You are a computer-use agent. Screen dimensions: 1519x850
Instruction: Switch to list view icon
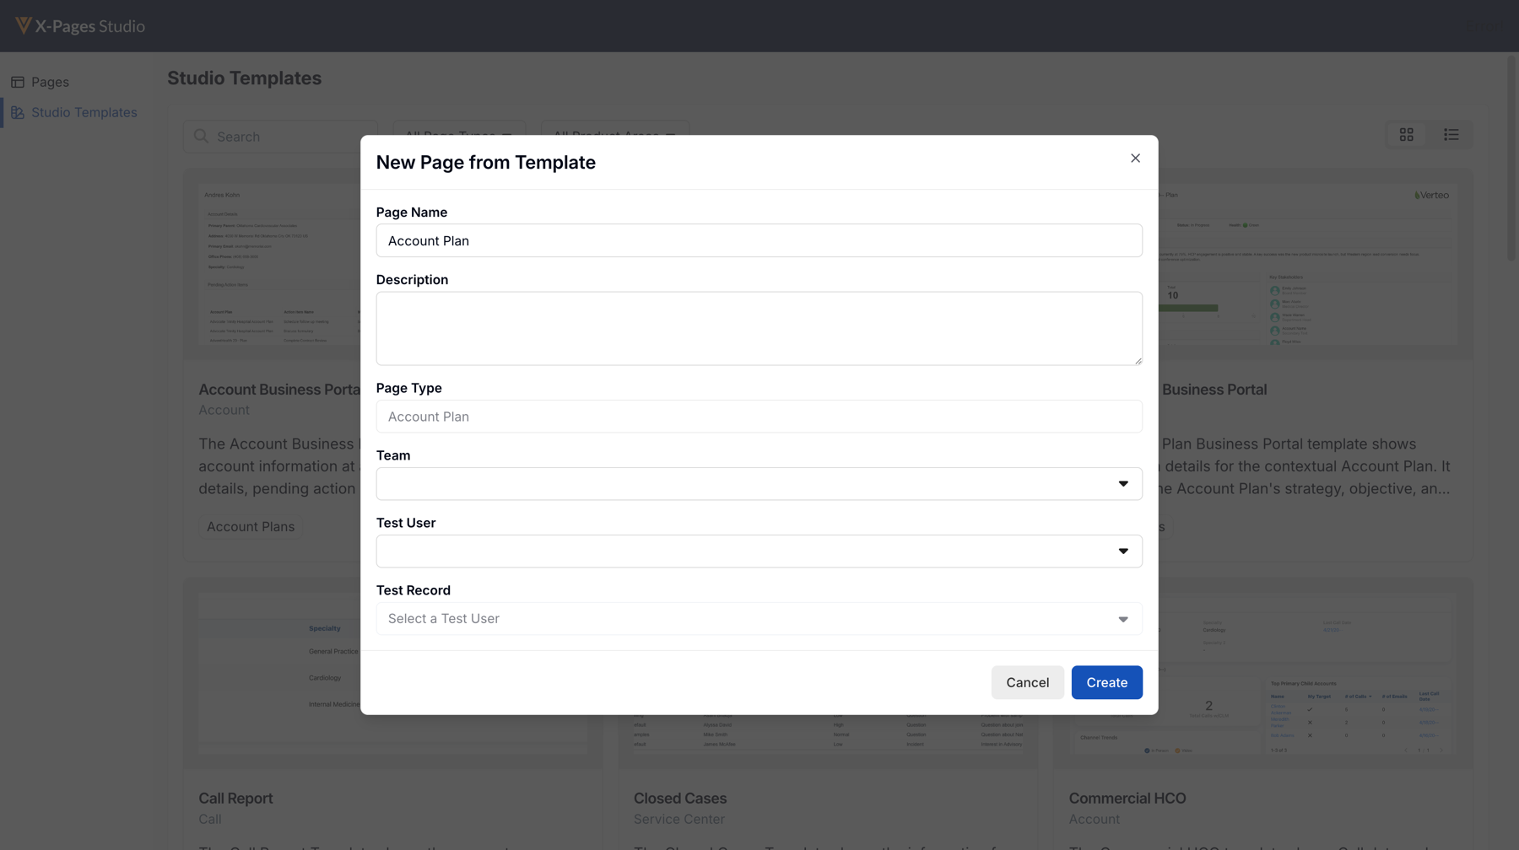pyautogui.click(x=1451, y=135)
